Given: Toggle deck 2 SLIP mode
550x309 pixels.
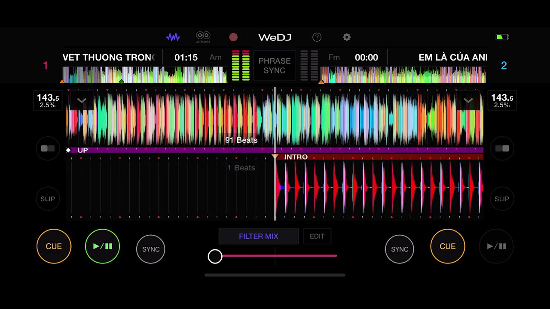Looking at the screenshot, I should click(502, 199).
